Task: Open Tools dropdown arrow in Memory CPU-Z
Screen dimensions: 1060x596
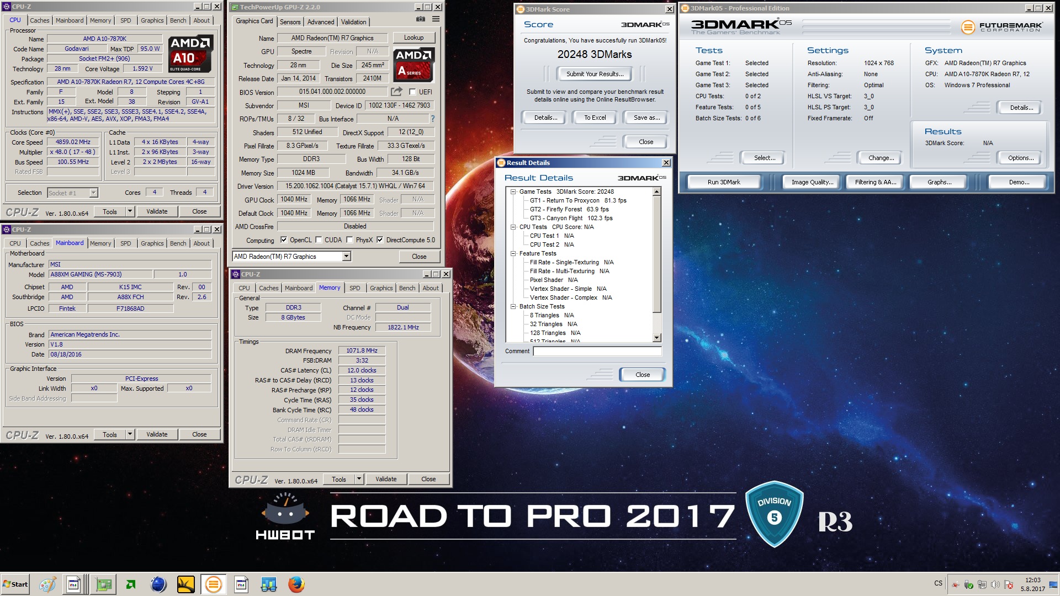Action: (359, 479)
